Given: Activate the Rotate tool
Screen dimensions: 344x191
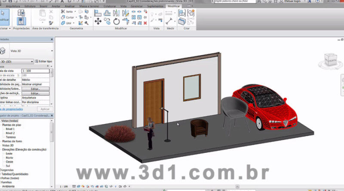Looking at the screenshot, I should 116,21.
